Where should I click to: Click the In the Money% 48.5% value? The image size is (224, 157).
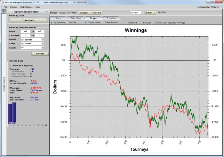click(34, 83)
